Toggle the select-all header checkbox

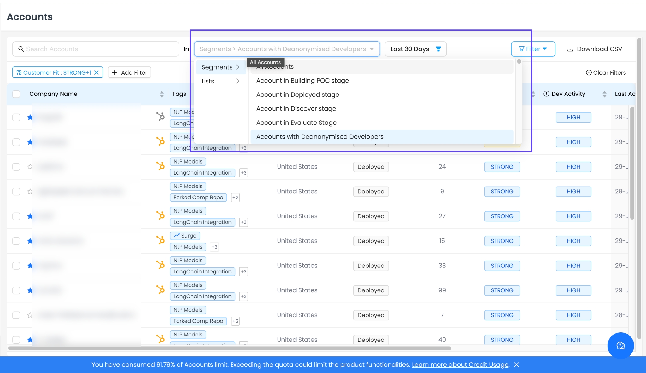click(x=16, y=94)
